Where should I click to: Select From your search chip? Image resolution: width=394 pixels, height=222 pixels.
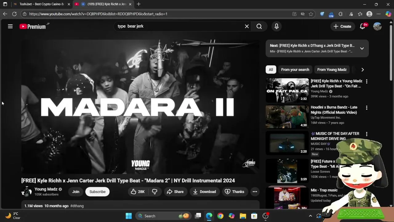[x=295, y=70]
